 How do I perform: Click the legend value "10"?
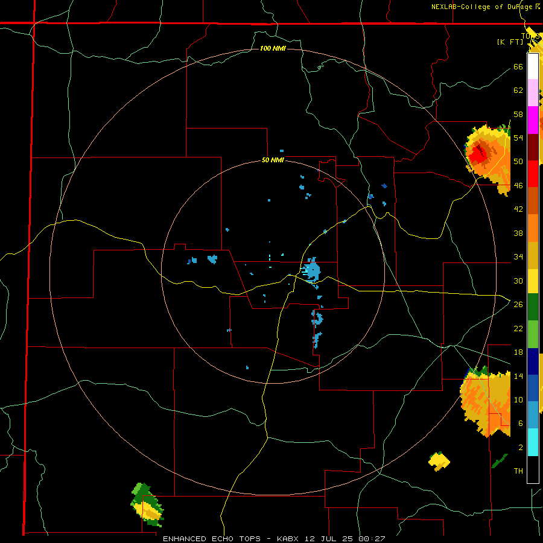tap(518, 399)
